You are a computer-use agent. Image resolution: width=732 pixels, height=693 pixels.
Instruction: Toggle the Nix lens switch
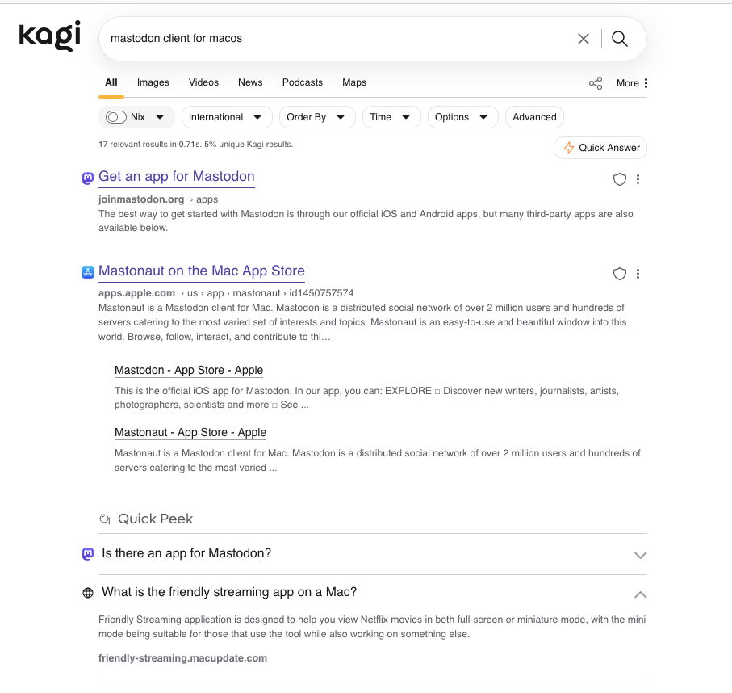pyautogui.click(x=115, y=117)
